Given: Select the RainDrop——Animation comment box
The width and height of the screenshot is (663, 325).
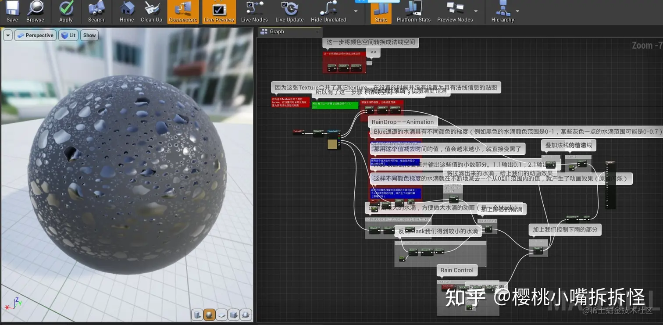Looking at the screenshot, I should [403, 122].
